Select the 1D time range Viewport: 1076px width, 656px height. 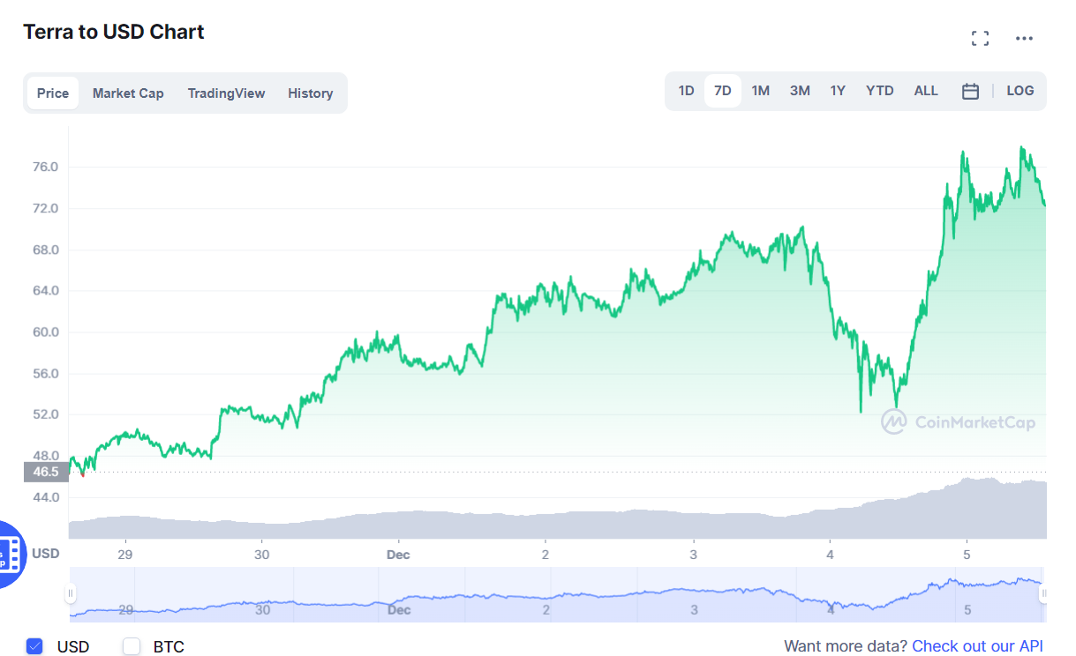pos(686,91)
